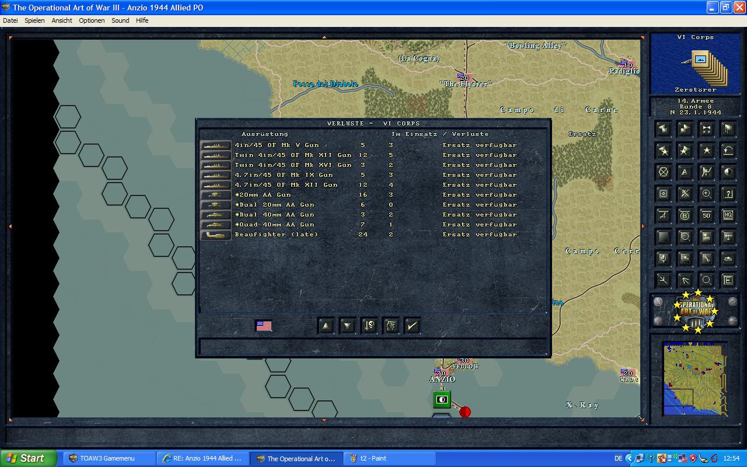
Task: Click the wrench button in control panel
Action: [x=707, y=259]
